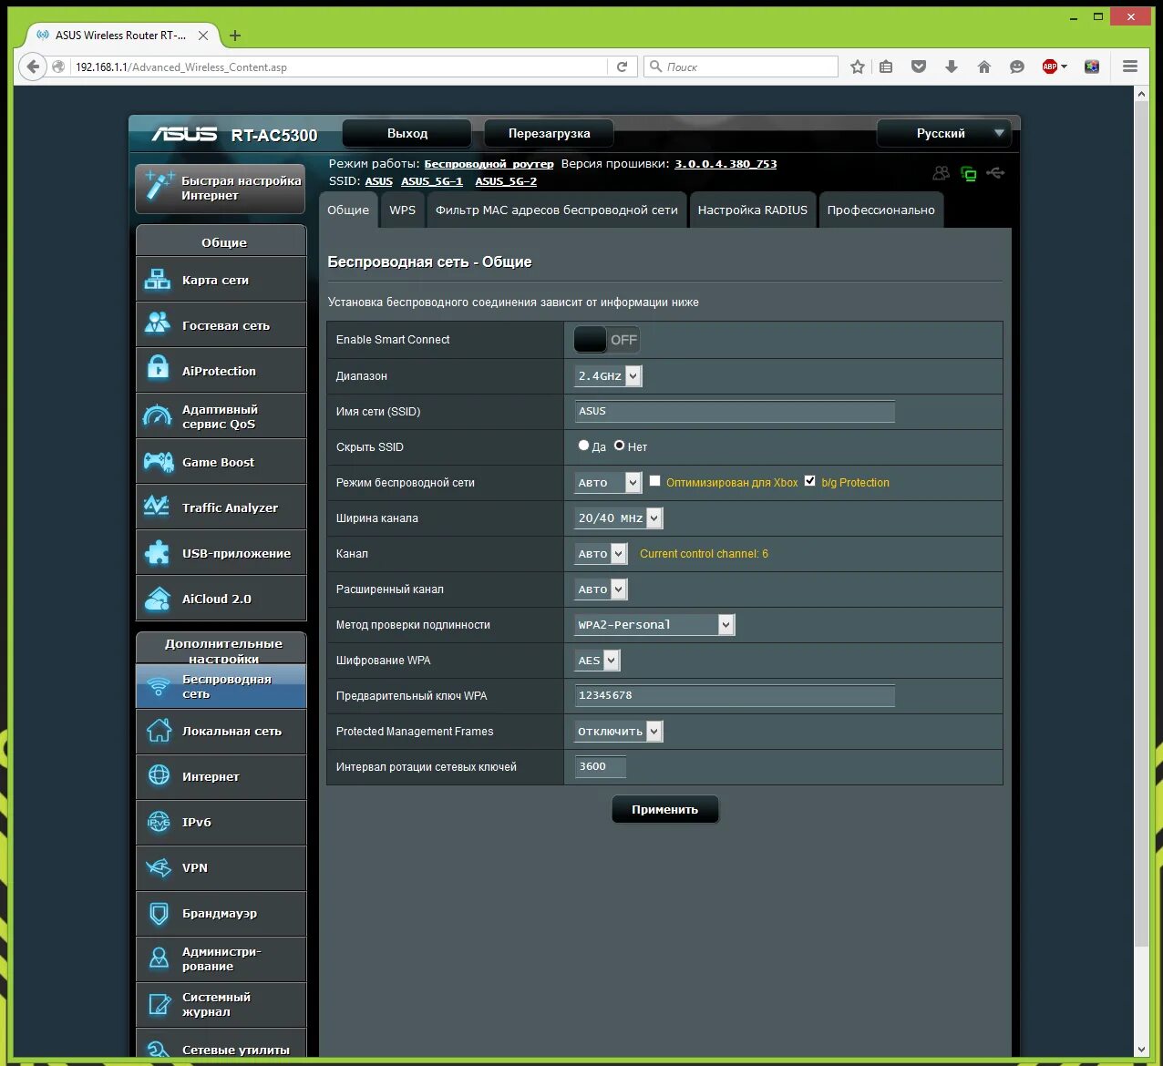Open Беспроводной роутер mode link
This screenshot has height=1066, width=1163.
tap(489, 164)
